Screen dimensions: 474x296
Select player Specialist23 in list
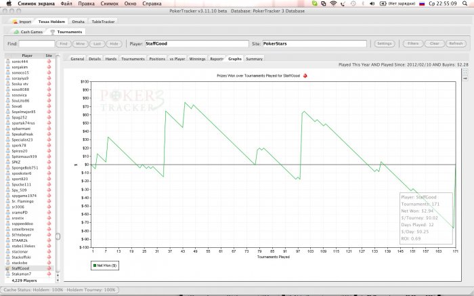(x=22, y=140)
